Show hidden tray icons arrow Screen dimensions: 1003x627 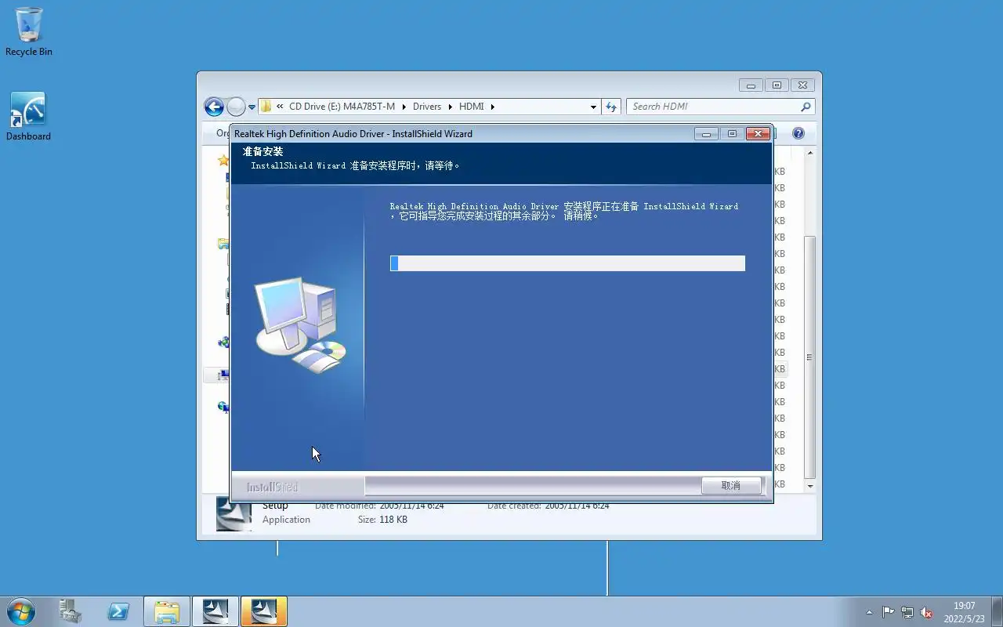tap(869, 612)
